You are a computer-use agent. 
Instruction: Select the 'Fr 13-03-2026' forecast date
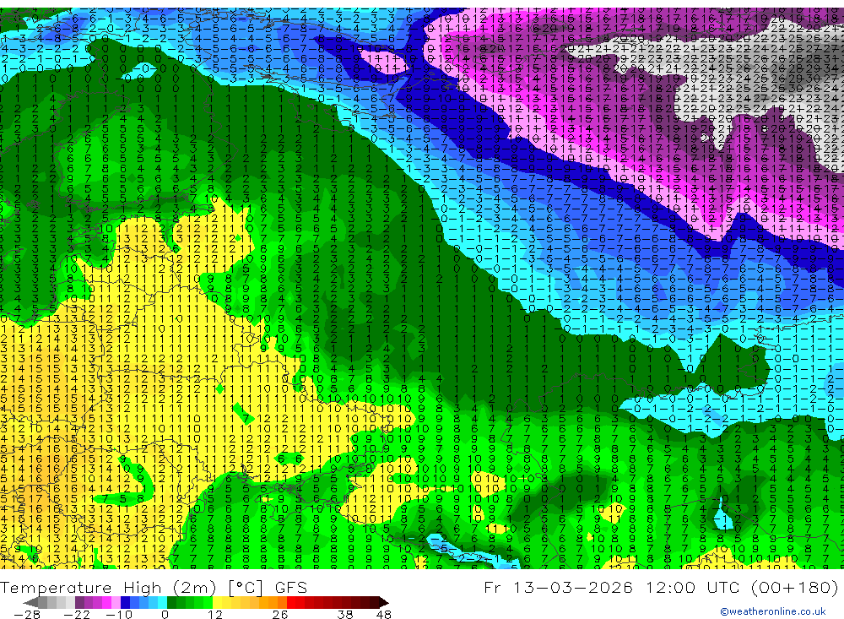(558, 587)
